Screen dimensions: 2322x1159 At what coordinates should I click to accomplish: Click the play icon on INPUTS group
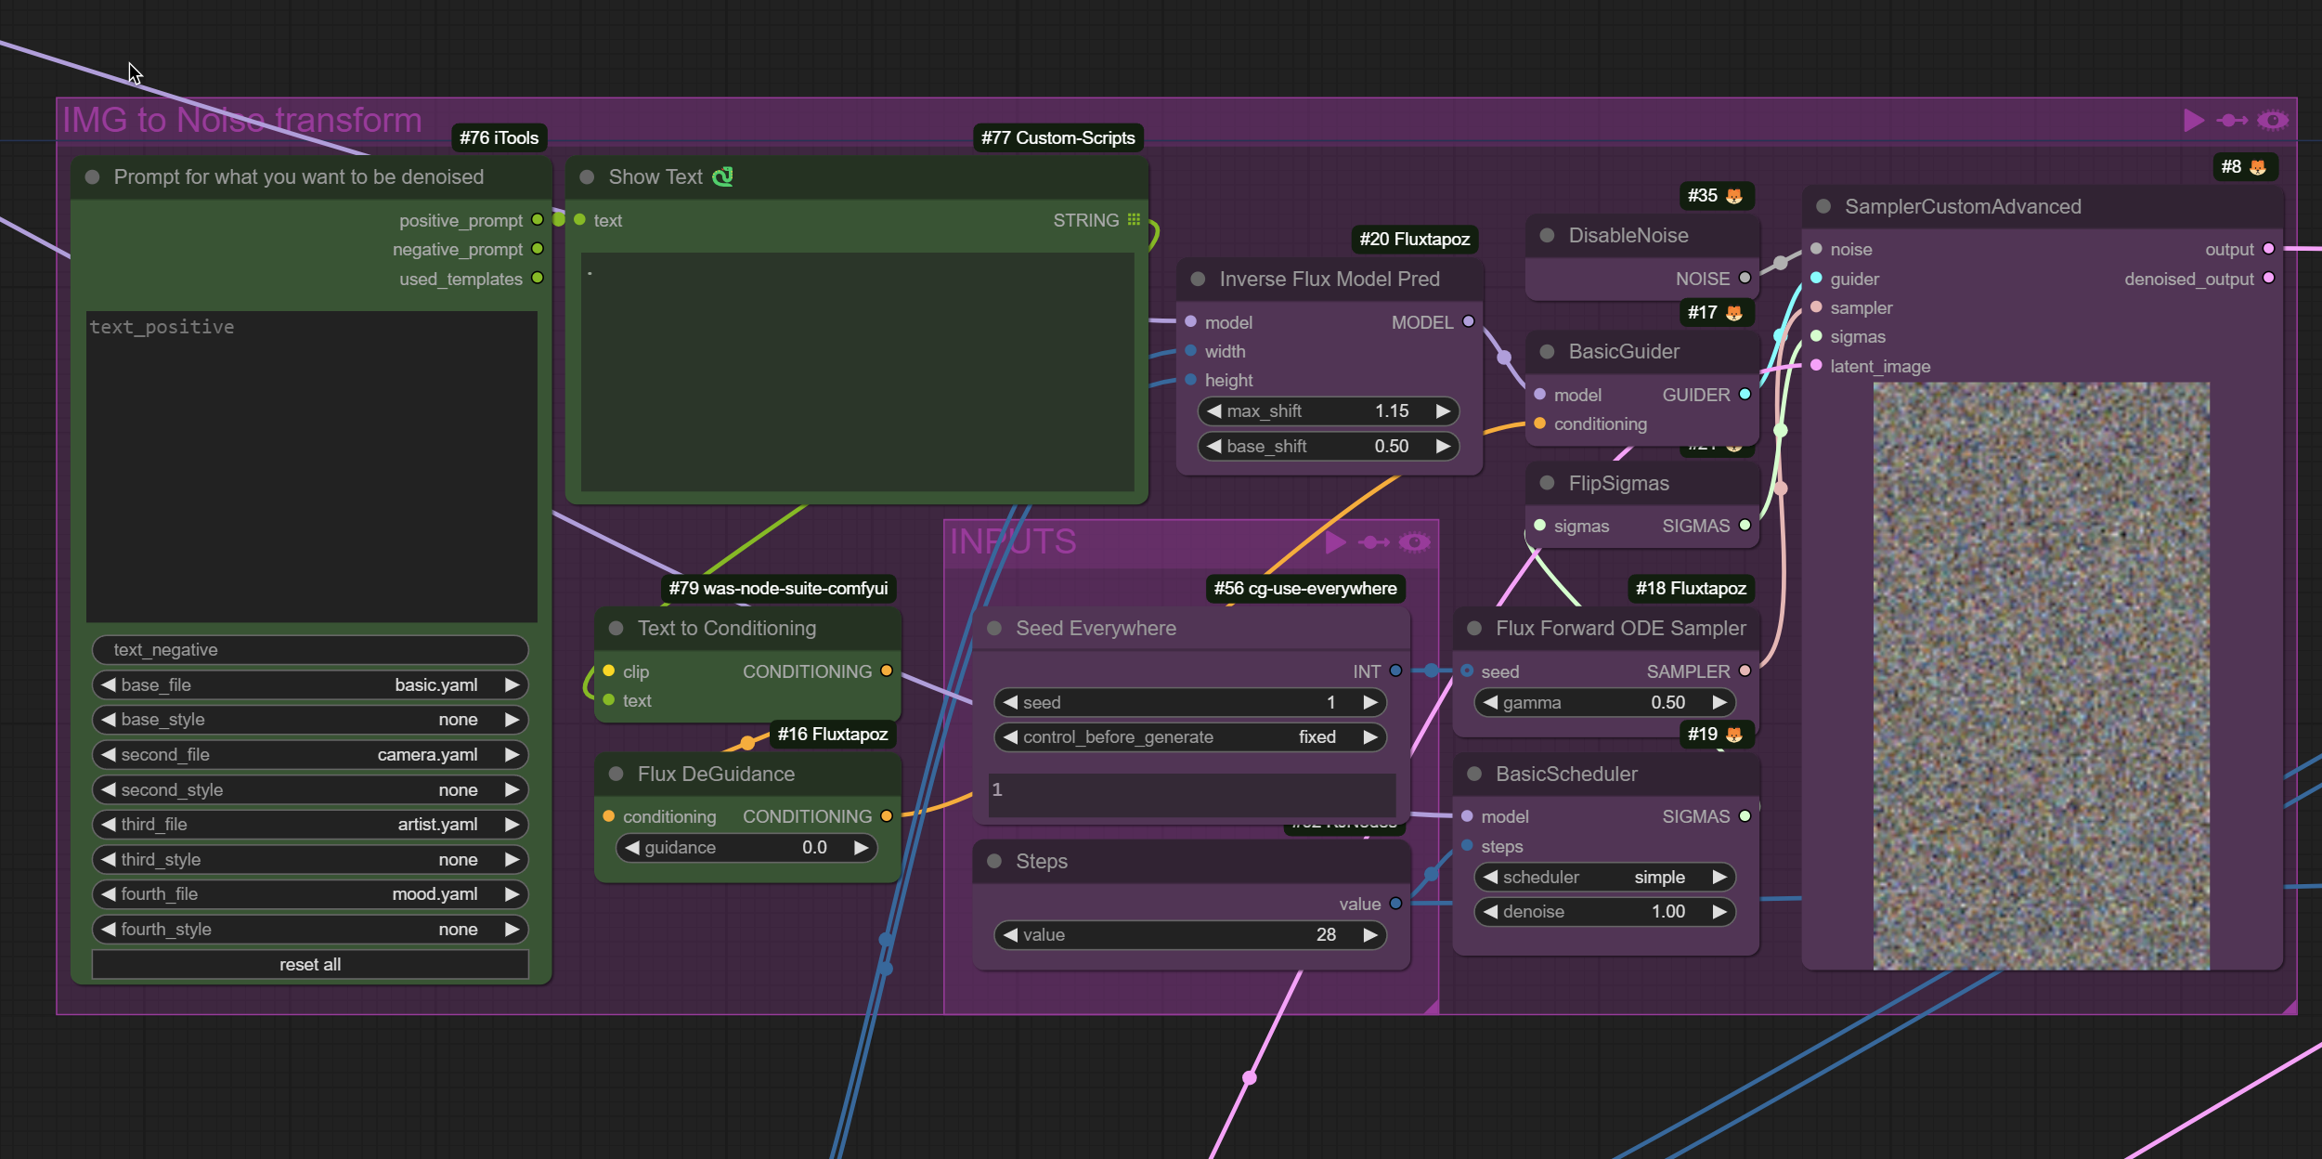pos(1335,542)
